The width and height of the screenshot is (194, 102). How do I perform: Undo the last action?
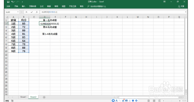[x=12, y=2]
